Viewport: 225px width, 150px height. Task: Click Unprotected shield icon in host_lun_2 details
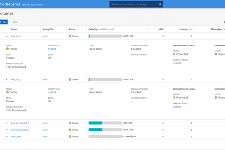[x=216, y=97]
